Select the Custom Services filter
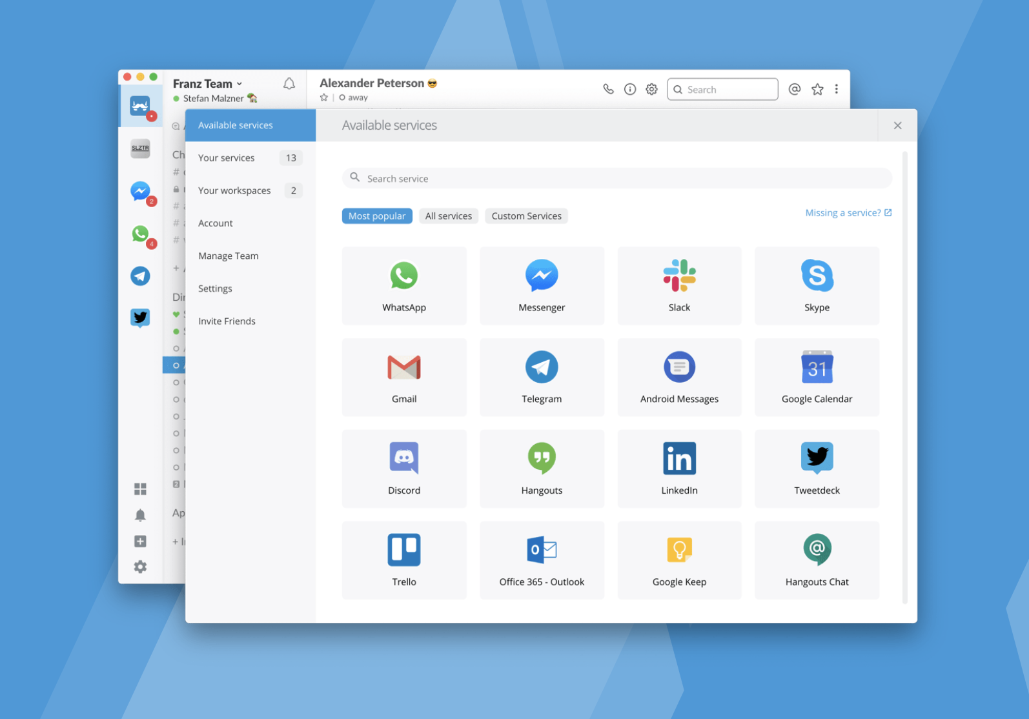 pyautogui.click(x=527, y=216)
